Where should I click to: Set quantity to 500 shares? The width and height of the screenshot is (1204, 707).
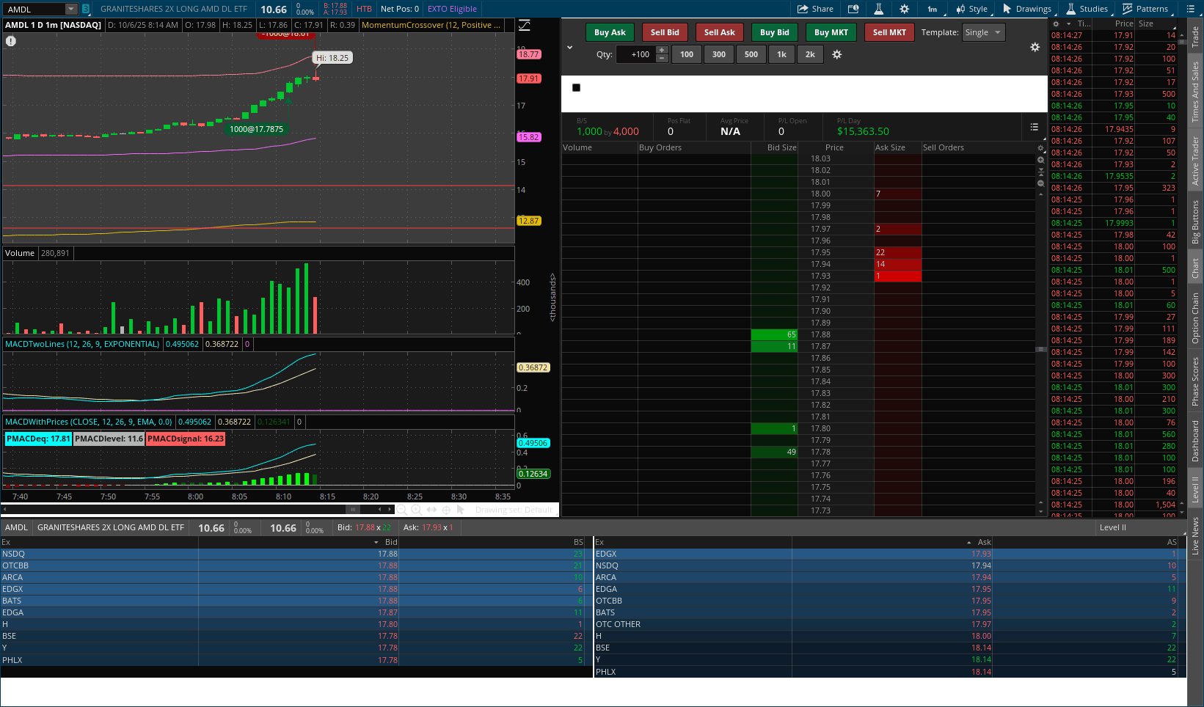click(751, 54)
